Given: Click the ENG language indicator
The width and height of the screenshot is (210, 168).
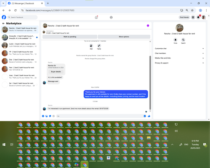Looking at the screenshot, I should tap(186, 144).
